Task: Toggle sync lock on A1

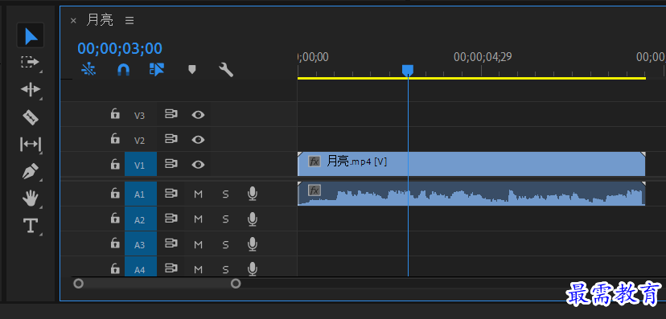Action: 171,194
